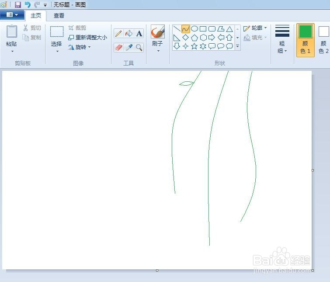This screenshot has height=282, width=330.
Task: Open the 旋转 dropdown
Action: click(x=80, y=47)
